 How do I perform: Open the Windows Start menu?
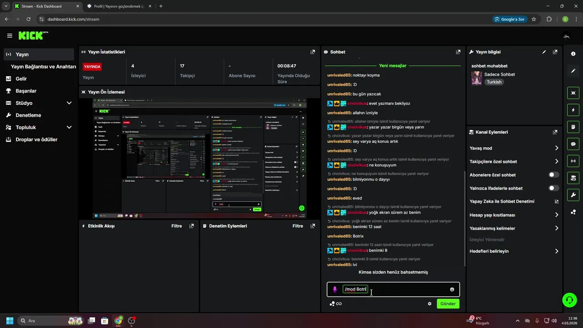click(x=10, y=321)
